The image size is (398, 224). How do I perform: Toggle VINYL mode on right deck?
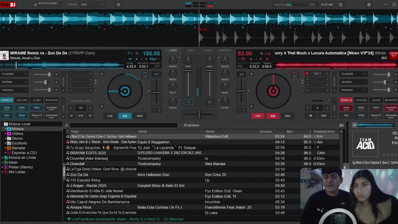click(294, 73)
